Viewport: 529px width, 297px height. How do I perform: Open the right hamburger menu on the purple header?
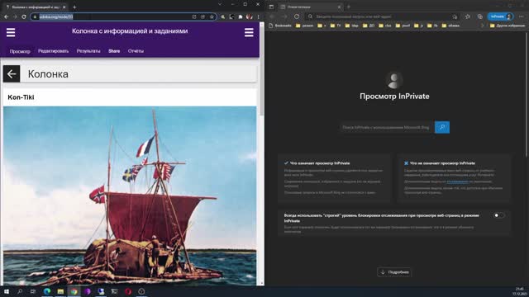[249, 32]
